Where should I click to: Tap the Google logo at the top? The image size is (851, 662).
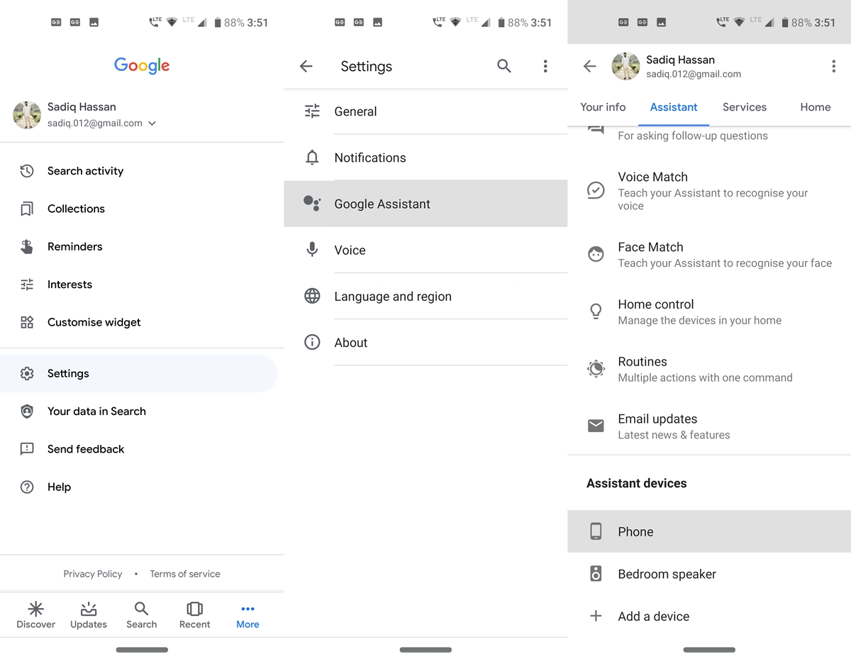pos(142,66)
